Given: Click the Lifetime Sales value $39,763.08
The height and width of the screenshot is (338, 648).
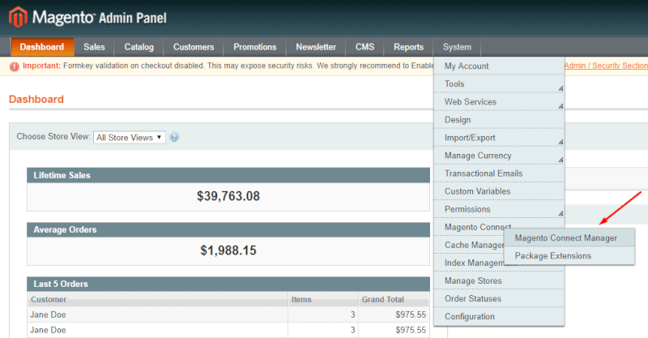Looking at the screenshot, I should pyautogui.click(x=228, y=195).
